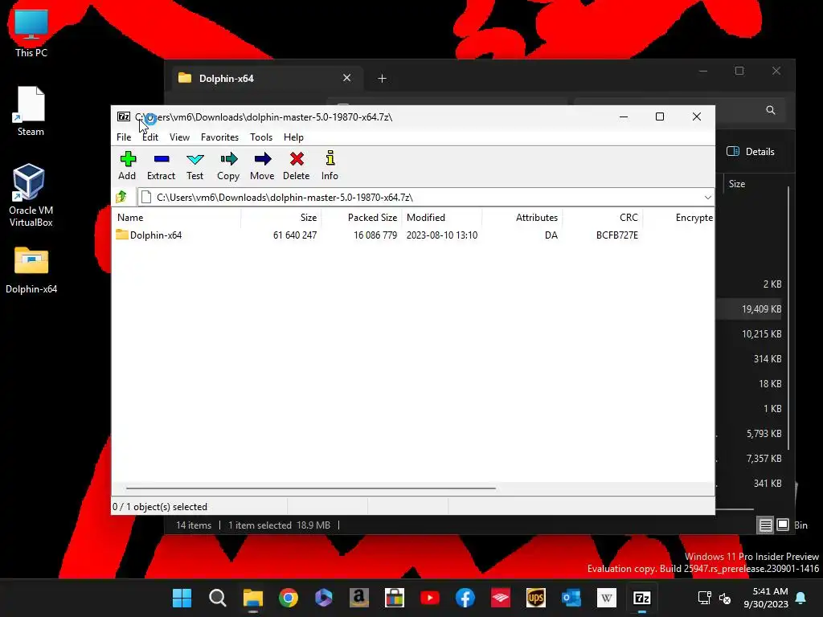Screen dimensions: 823x617
Task: Click the Size column header in Explorer
Action: [x=737, y=184]
